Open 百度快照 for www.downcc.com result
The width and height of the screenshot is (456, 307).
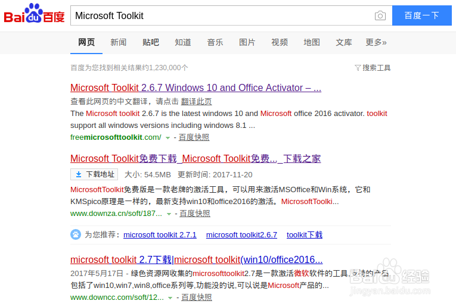pos(197,297)
